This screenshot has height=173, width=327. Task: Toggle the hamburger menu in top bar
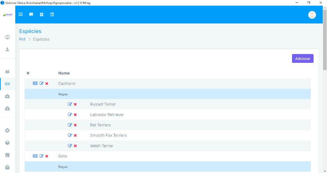tap(21, 14)
